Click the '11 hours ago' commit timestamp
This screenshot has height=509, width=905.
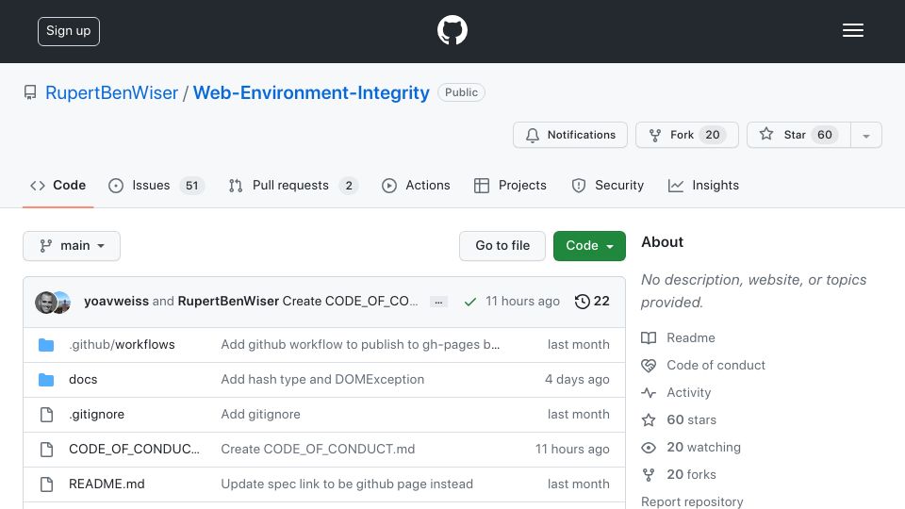[522, 302]
